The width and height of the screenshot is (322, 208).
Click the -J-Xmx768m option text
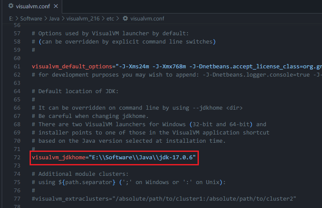[x=169, y=67]
